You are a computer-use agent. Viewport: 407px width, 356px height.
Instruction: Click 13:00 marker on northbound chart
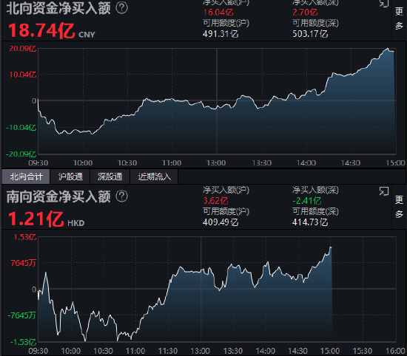point(216,163)
